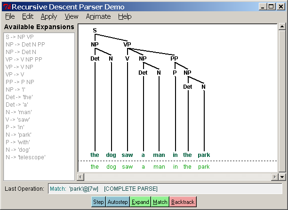Open the Help menu
Viewport: 288px width, 210px height.
125,17
